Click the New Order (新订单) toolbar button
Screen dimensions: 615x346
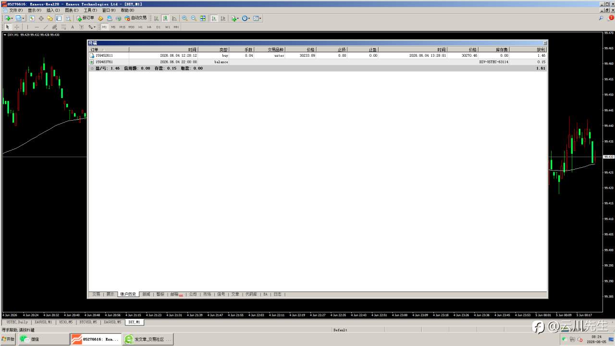(85, 18)
